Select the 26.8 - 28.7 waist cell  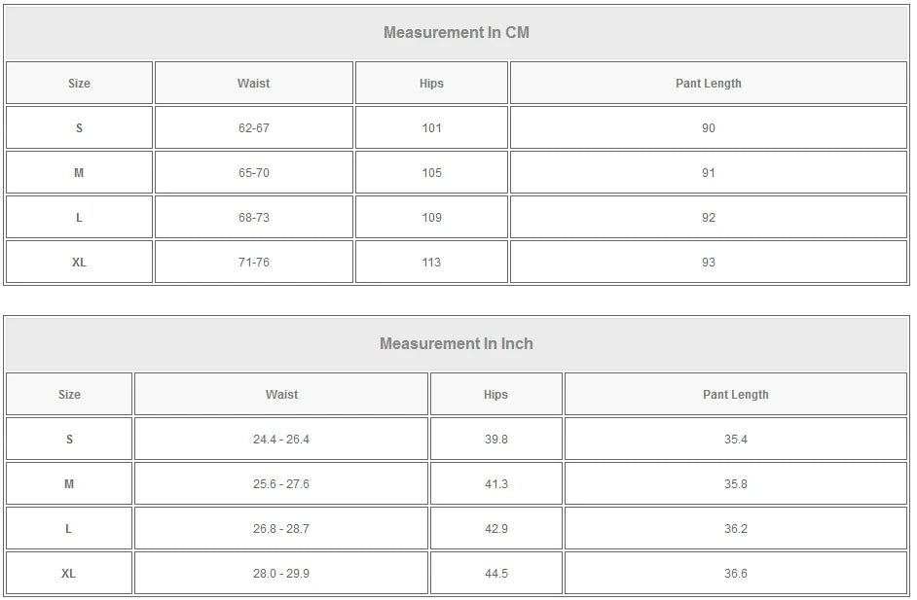tap(281, 529)
